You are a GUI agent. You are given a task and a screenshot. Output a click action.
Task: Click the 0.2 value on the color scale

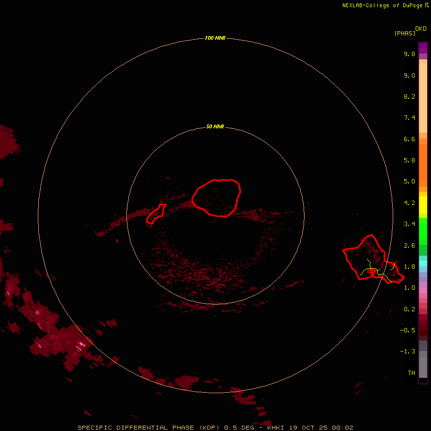[x=409, y=309]
